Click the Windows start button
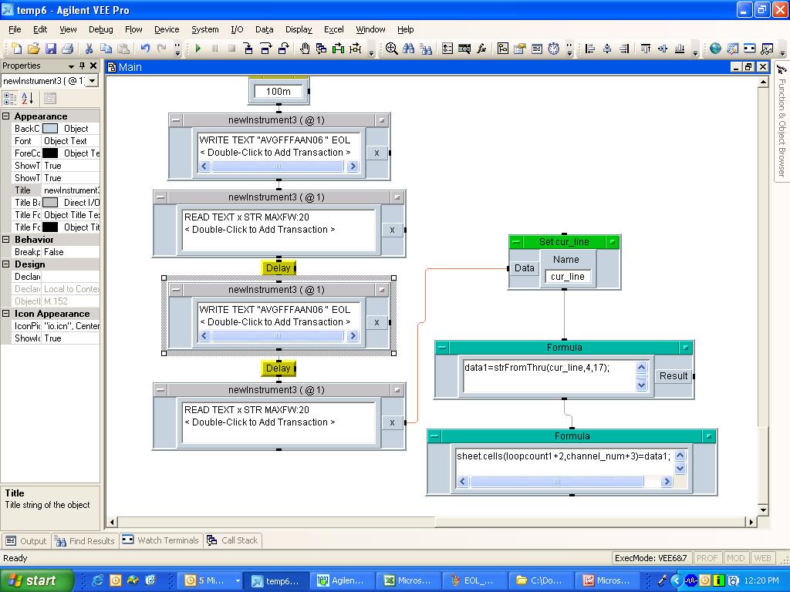790x592 pixels. [x=36, y=580]
